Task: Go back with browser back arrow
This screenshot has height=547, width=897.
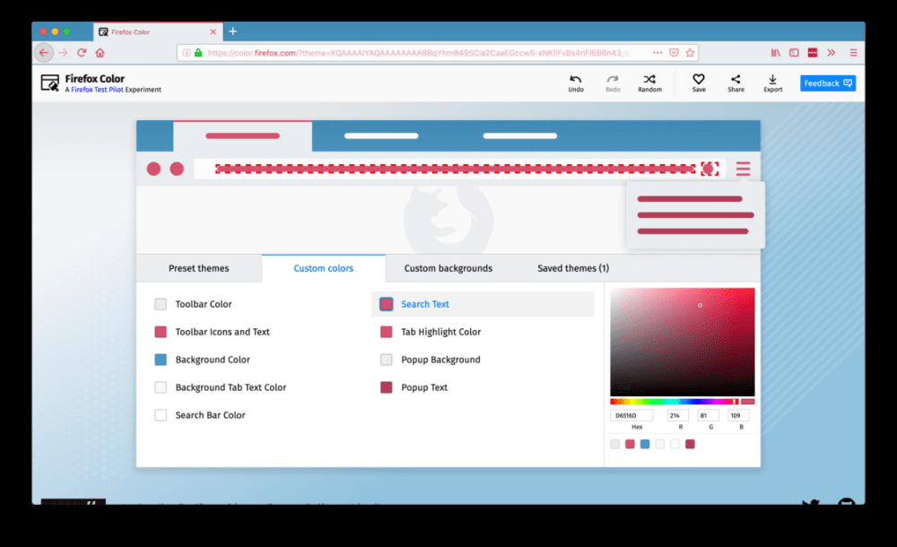Action: coord(44,53)
